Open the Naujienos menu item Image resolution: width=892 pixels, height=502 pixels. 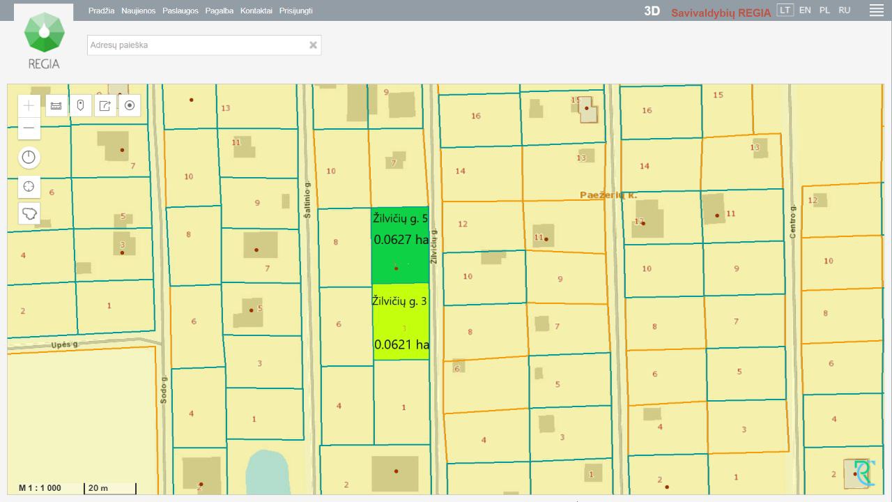click(139, 11)
